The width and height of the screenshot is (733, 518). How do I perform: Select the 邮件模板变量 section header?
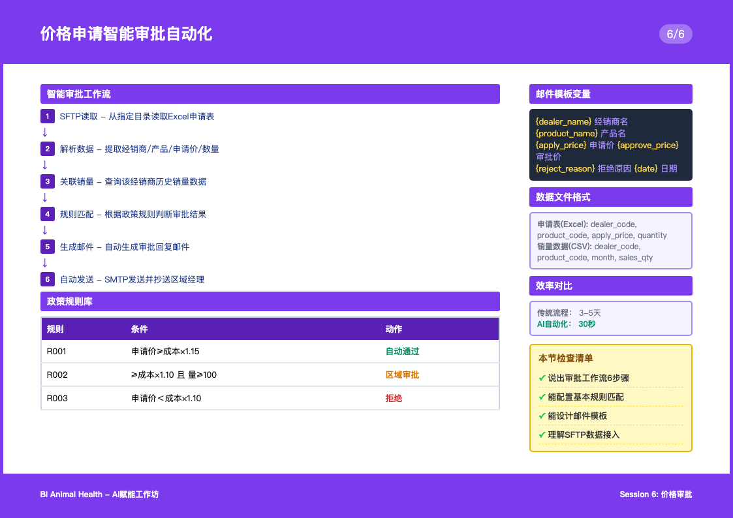(x=610, y=94)
